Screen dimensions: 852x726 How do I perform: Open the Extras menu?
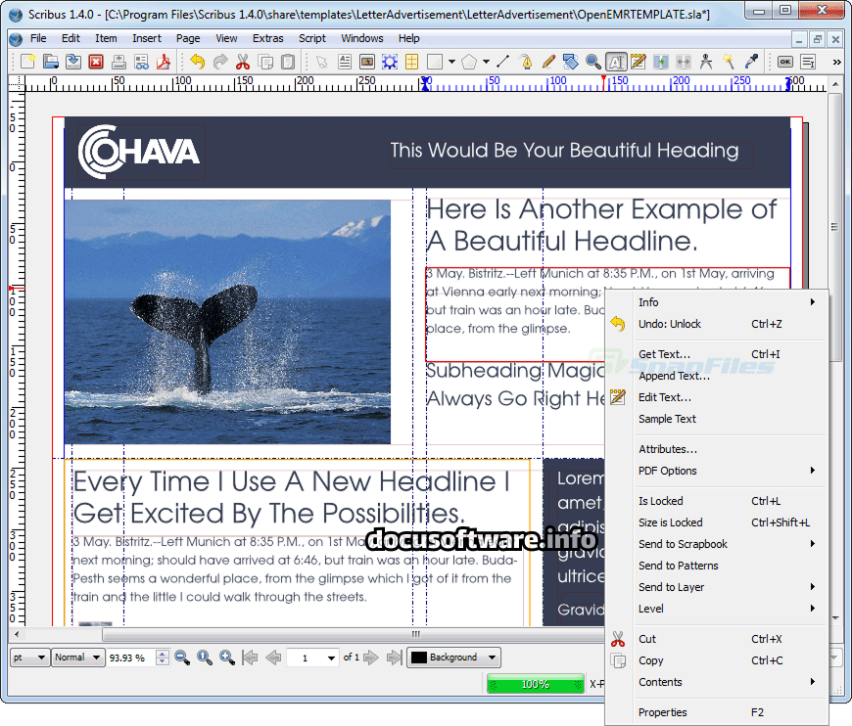tap(267, 38)
